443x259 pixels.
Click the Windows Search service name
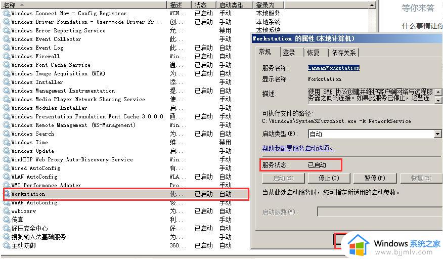click(x=32, y=134)
